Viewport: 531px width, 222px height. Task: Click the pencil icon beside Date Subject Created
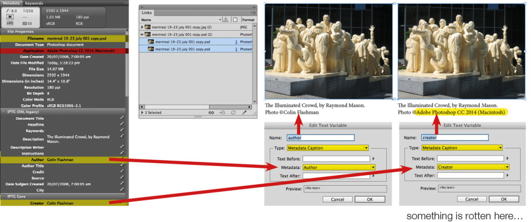pos(122,184)
